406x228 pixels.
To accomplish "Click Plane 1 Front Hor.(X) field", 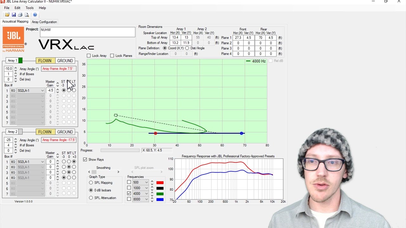I will coord(238,38).
